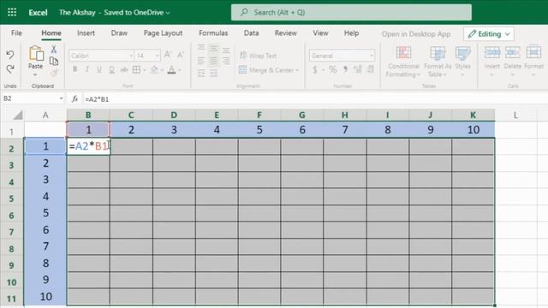
Task: Toggle Bold formatting
Action: pyautogui.click(x=74, y=70)
